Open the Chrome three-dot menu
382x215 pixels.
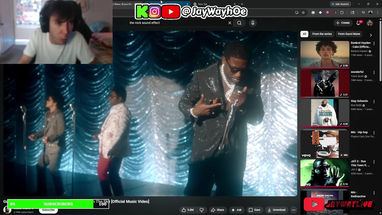tap(377, 13)
